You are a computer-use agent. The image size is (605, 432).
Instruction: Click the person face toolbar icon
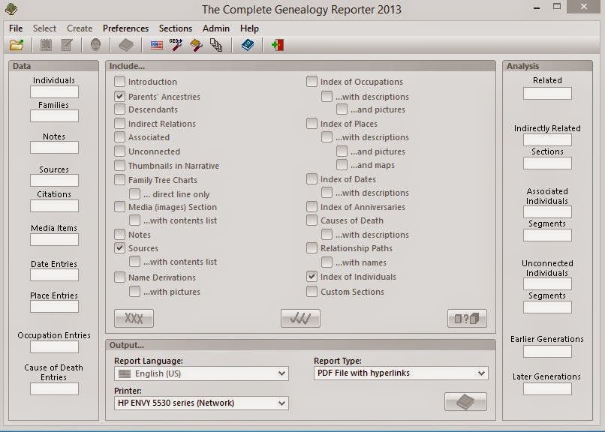(95, 45)
